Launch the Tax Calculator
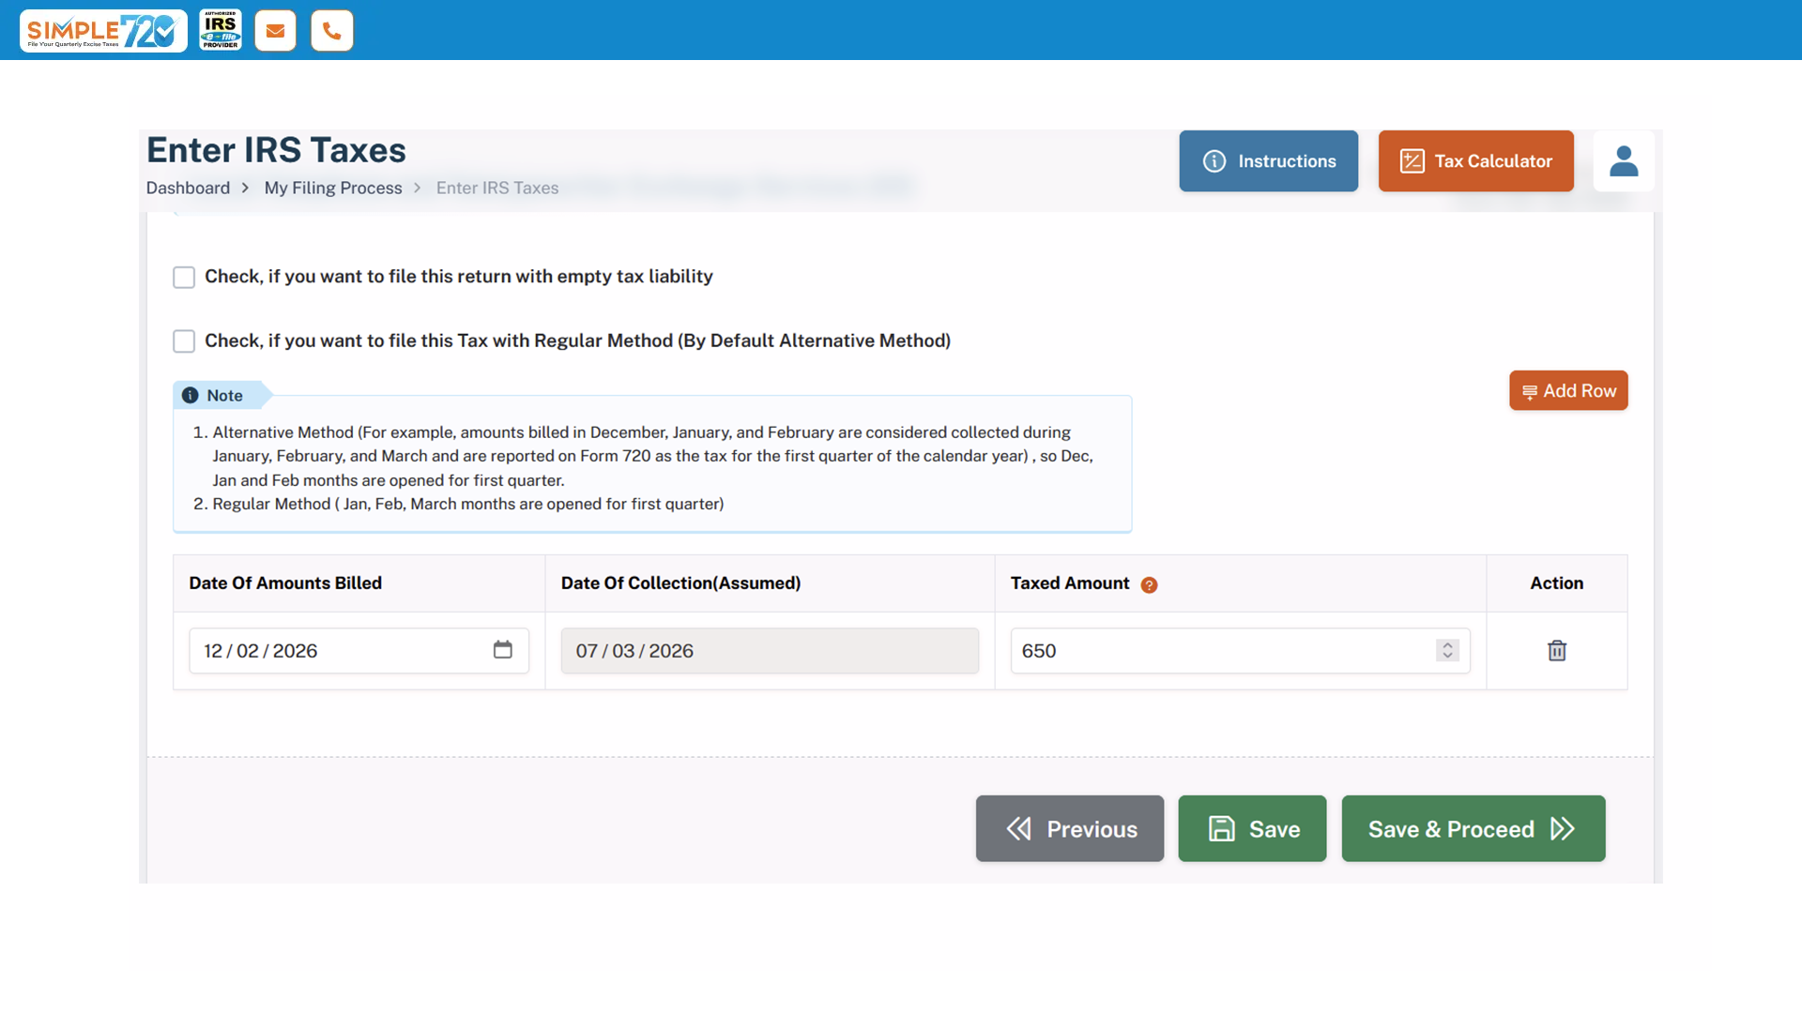Image resolution: width=1802 pixels, height=1013 pixels. click(x=1476, y=161)
